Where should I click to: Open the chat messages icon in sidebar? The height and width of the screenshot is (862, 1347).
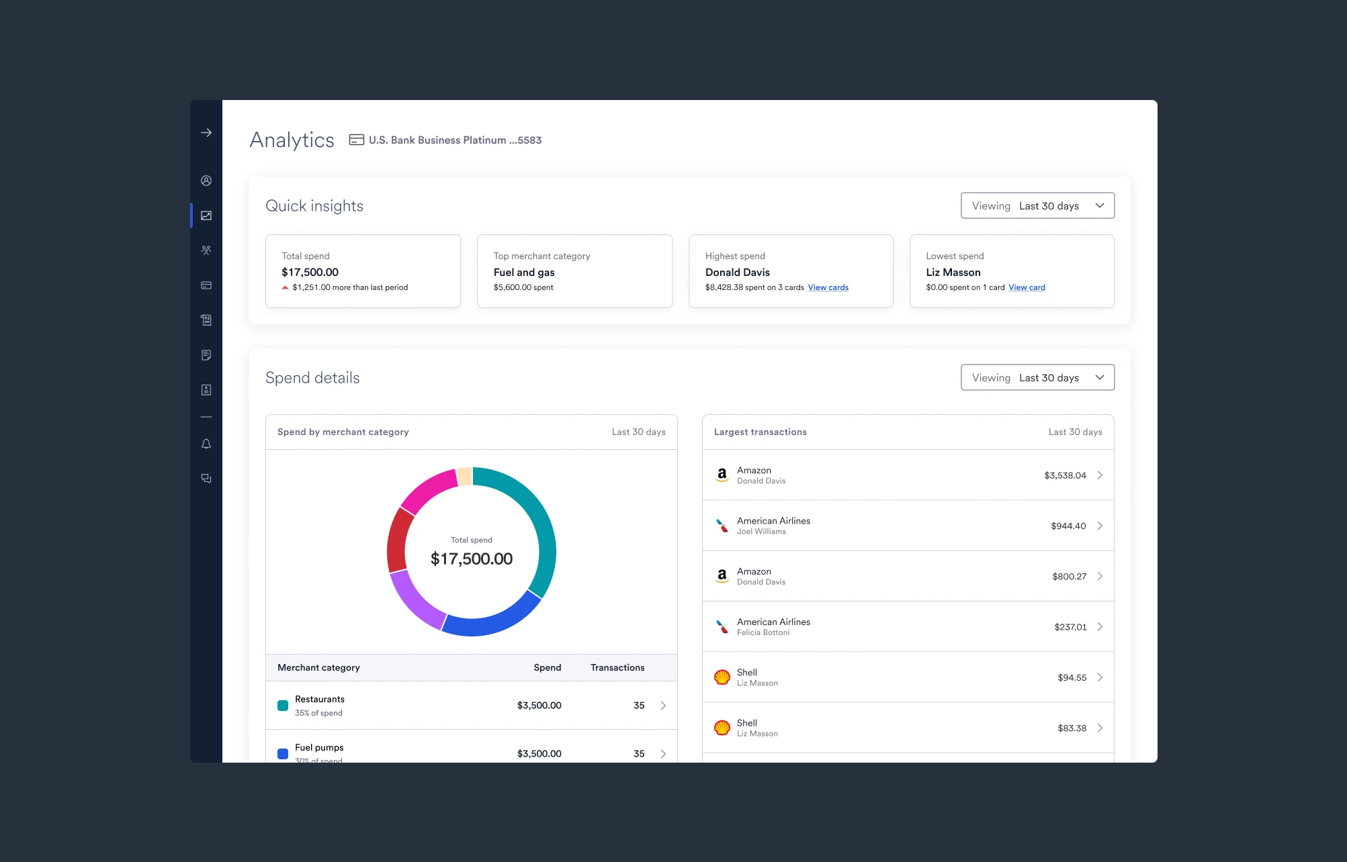pos(206,479)
